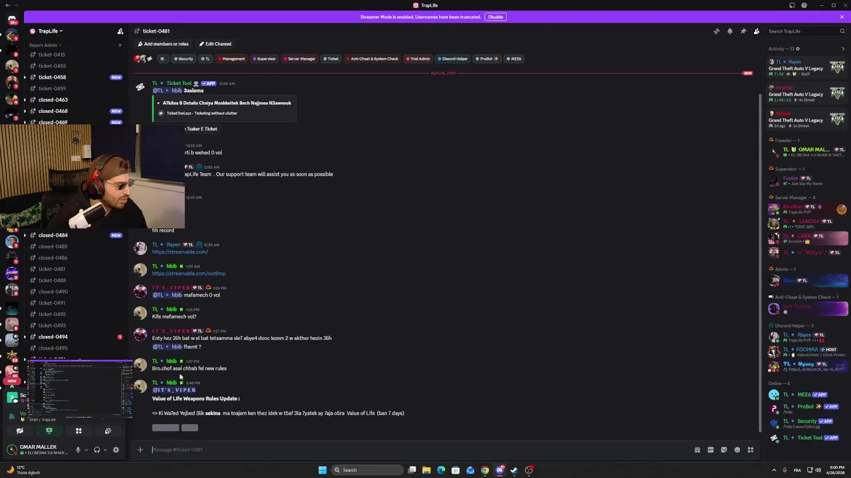Collapse the Report Admin category

click(x=44, y=45)
